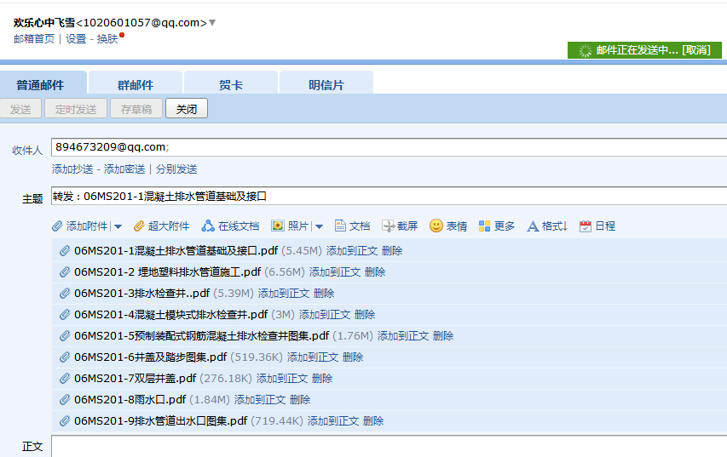Viewport: 727px width, 457px height.
Task: Click the more (更多) grid icon
Action: coord(484,226)
